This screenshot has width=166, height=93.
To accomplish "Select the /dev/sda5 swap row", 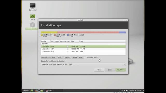I will (x=83, y=51).
